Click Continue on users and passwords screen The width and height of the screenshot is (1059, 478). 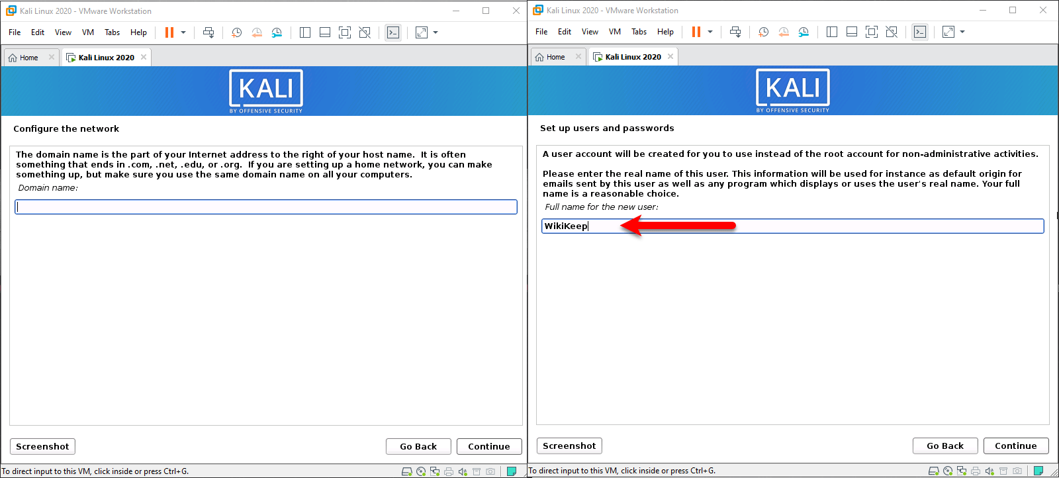pyautogui.click(x=1016, y=446)
